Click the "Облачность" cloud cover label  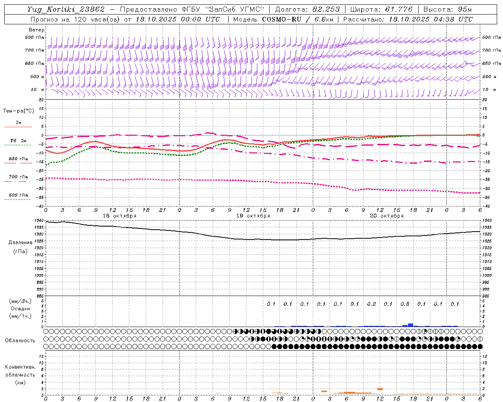(x=20, y=341)
